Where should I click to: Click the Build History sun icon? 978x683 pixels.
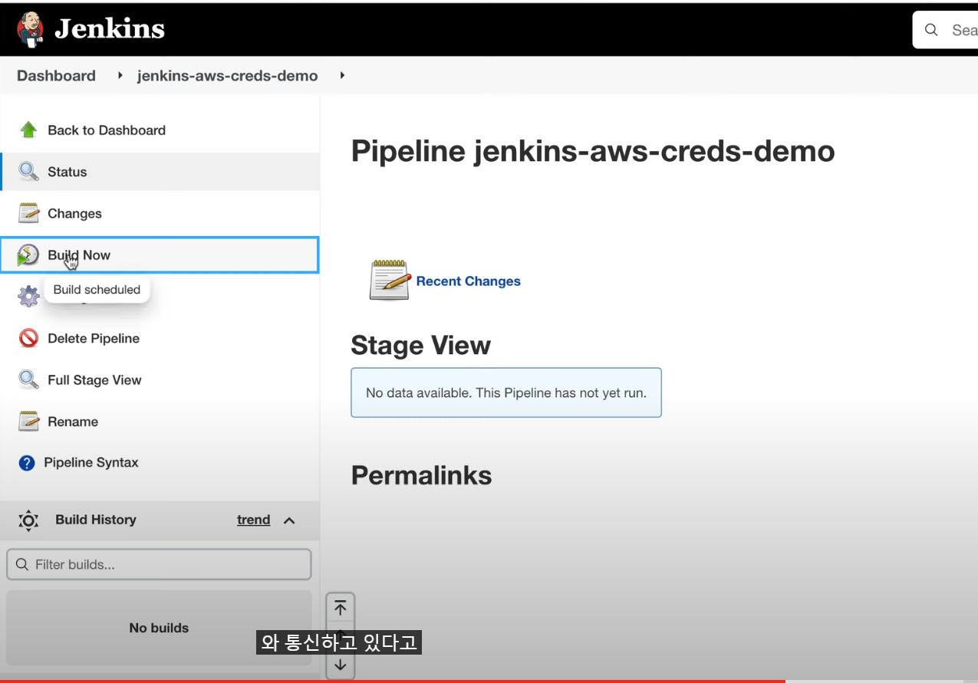(x=28, y=520)
